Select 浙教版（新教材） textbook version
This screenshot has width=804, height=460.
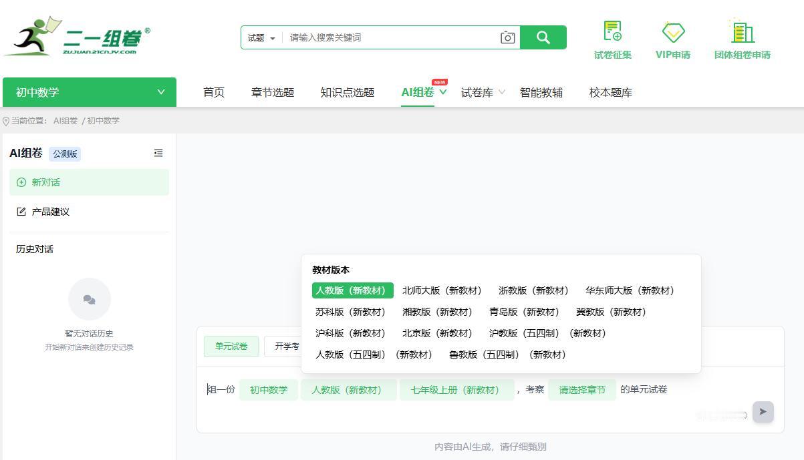(x=534, y=290)
